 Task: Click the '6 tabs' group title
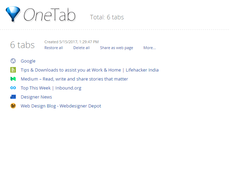[x=22, y=45]
